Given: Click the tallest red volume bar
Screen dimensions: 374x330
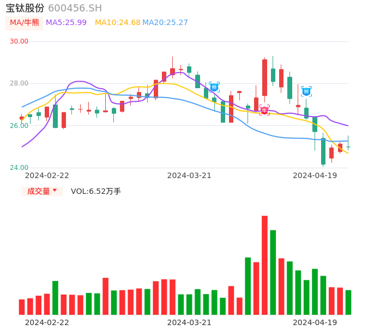Looking at the screenshot, I should coord(264,265).
